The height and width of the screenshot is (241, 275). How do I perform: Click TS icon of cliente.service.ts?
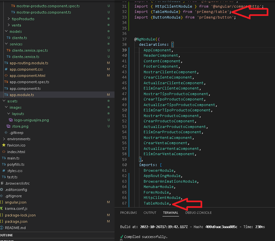pos(8,57)
